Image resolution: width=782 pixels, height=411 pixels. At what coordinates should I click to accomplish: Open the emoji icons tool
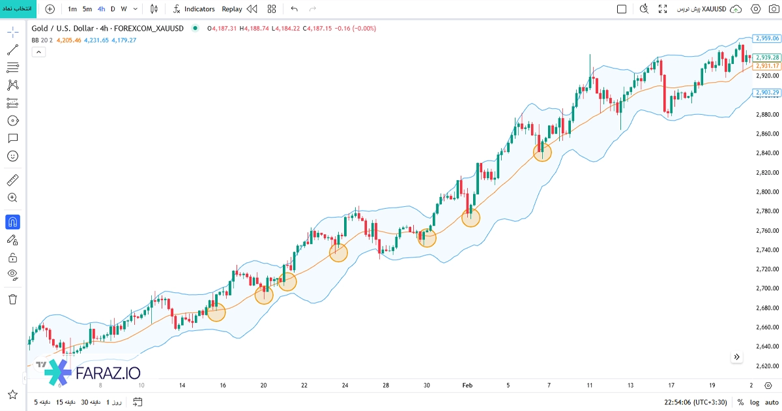click(12, 156)
